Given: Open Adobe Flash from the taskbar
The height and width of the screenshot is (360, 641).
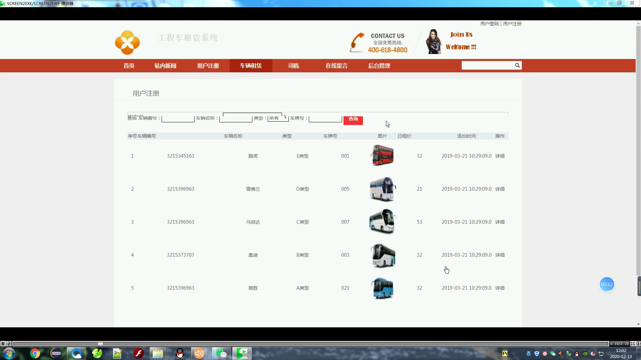Looking at the screenshot, I should click(139, 353).
